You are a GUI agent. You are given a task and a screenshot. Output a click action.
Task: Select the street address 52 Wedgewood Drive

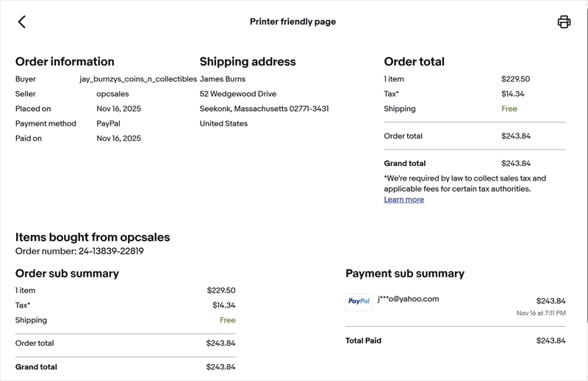tap(238, 94)
